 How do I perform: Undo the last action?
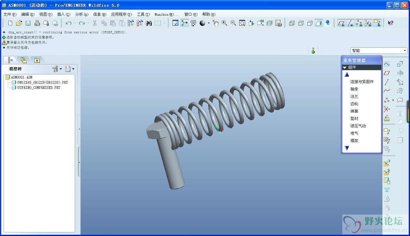coord(68,23)
